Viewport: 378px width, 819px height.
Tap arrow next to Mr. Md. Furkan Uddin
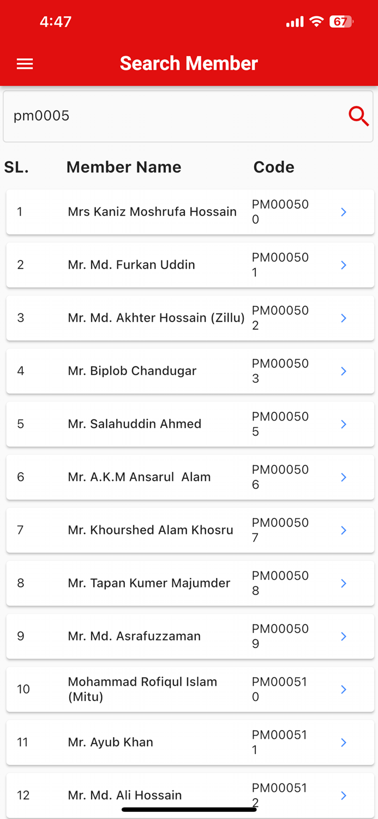(344, 265)
